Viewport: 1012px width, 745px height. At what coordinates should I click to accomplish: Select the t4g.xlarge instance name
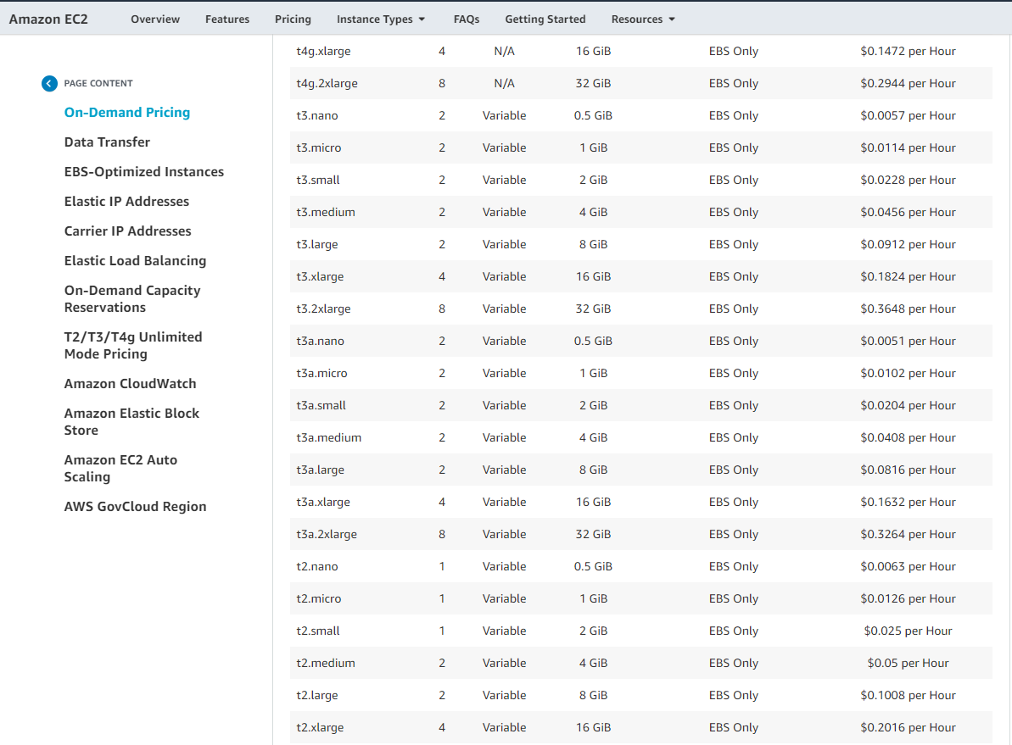pos(323,51)
